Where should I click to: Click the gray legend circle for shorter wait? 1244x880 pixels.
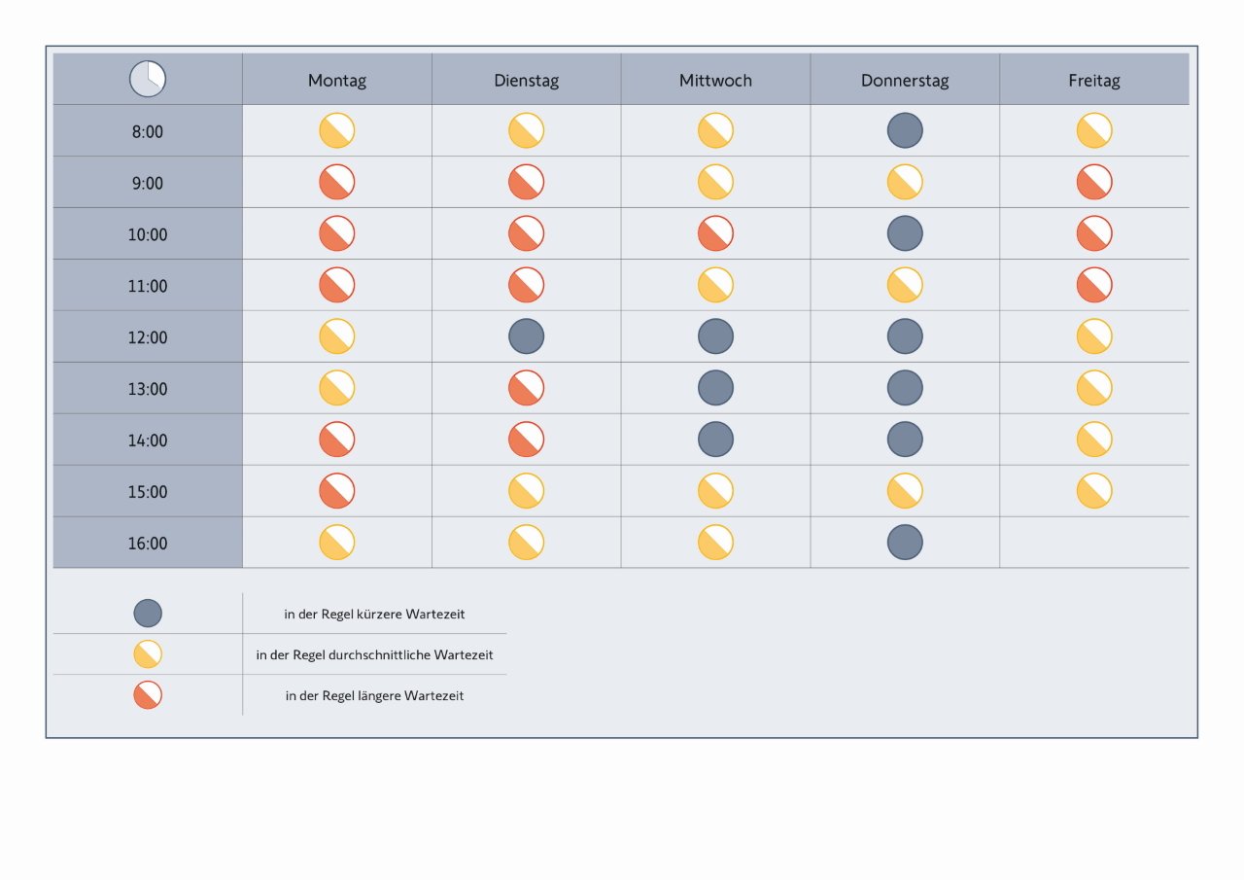coord(148,614)
